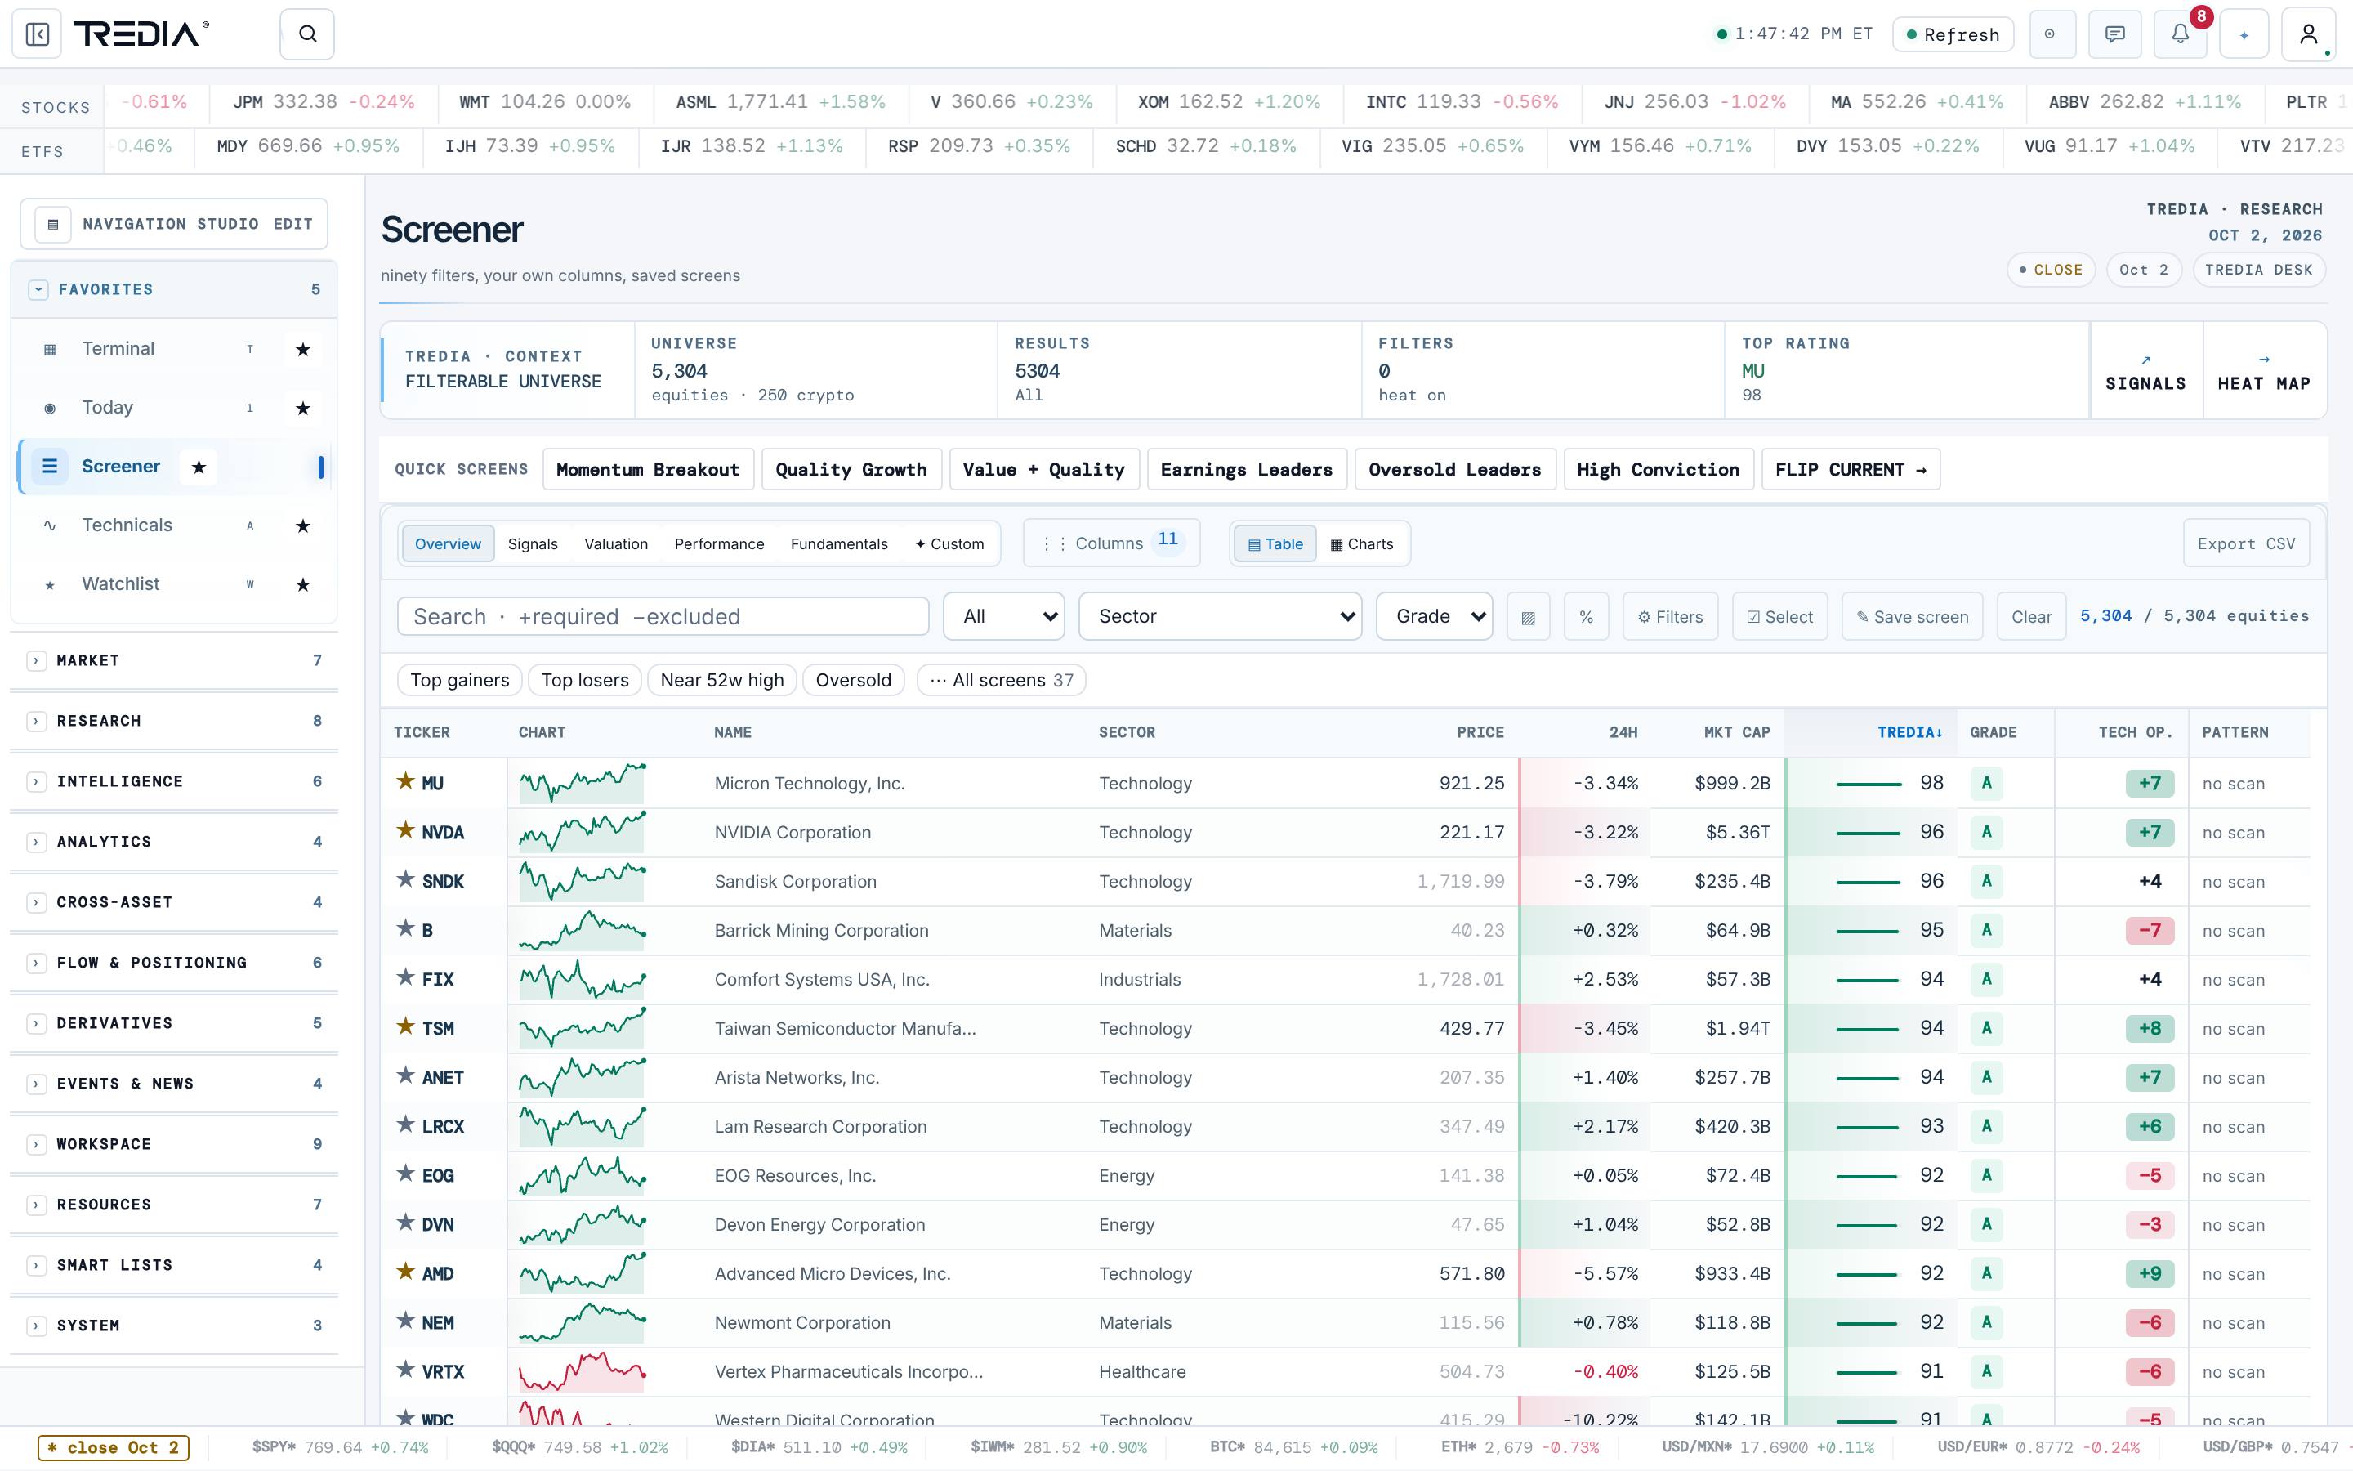Image resolution: width=2353 pixels, height=1471 pixels.
Task: Open the user profile icon
Action: coord(2308,34)
